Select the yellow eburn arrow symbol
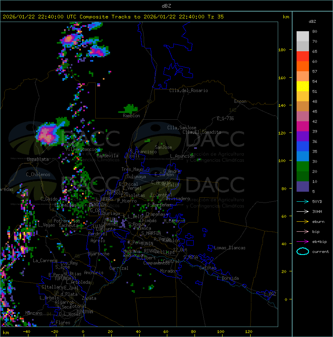 pos(303,222)
